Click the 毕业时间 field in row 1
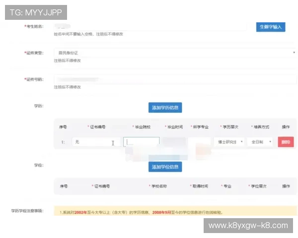Viewport: 298px width, 238px height. (174, 142)
